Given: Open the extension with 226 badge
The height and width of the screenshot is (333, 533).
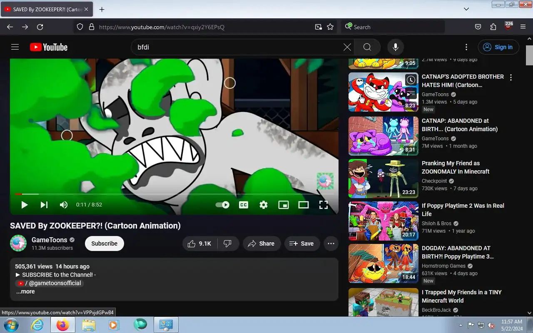Looking at the screenshot, I should pos(508,26).
